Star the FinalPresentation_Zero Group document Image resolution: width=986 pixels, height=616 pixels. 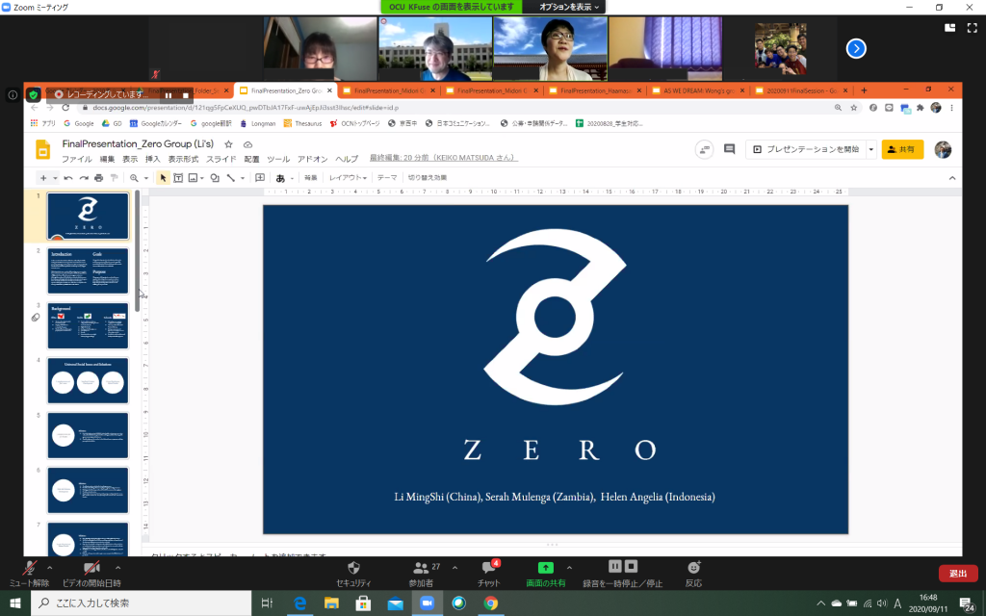coord(228,144)
